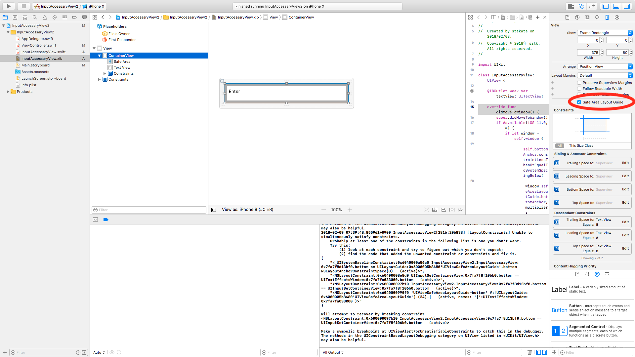Show the Assistant editor

tap(581, 6)
